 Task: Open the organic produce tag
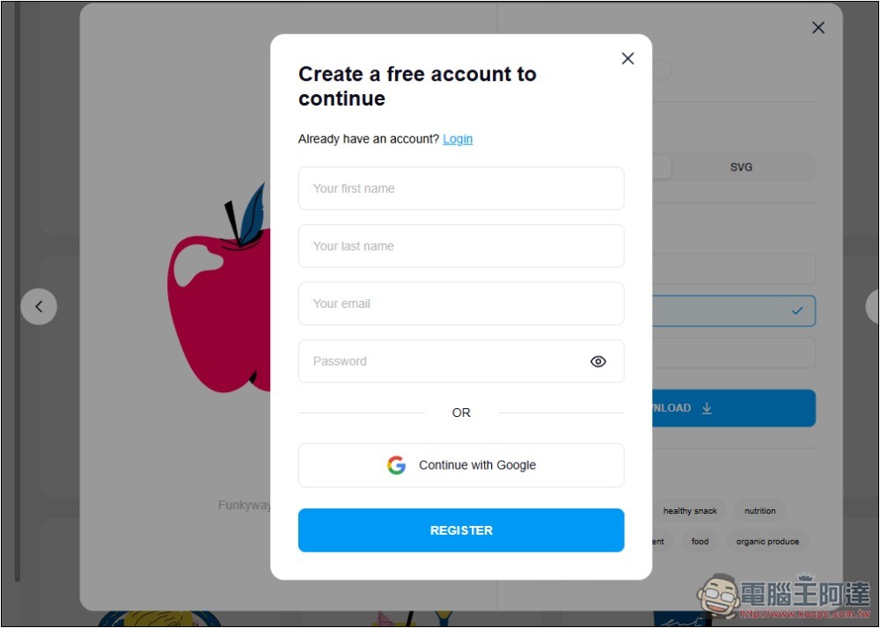[x=767, y=542]
